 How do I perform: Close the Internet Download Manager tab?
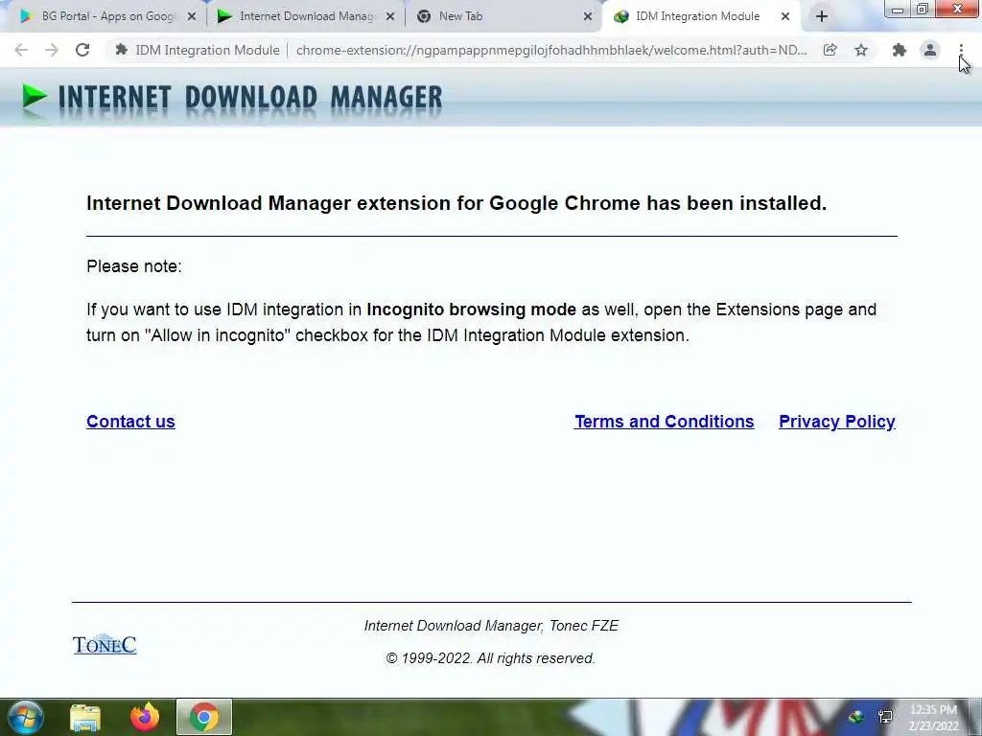click(x=390, y=17)
